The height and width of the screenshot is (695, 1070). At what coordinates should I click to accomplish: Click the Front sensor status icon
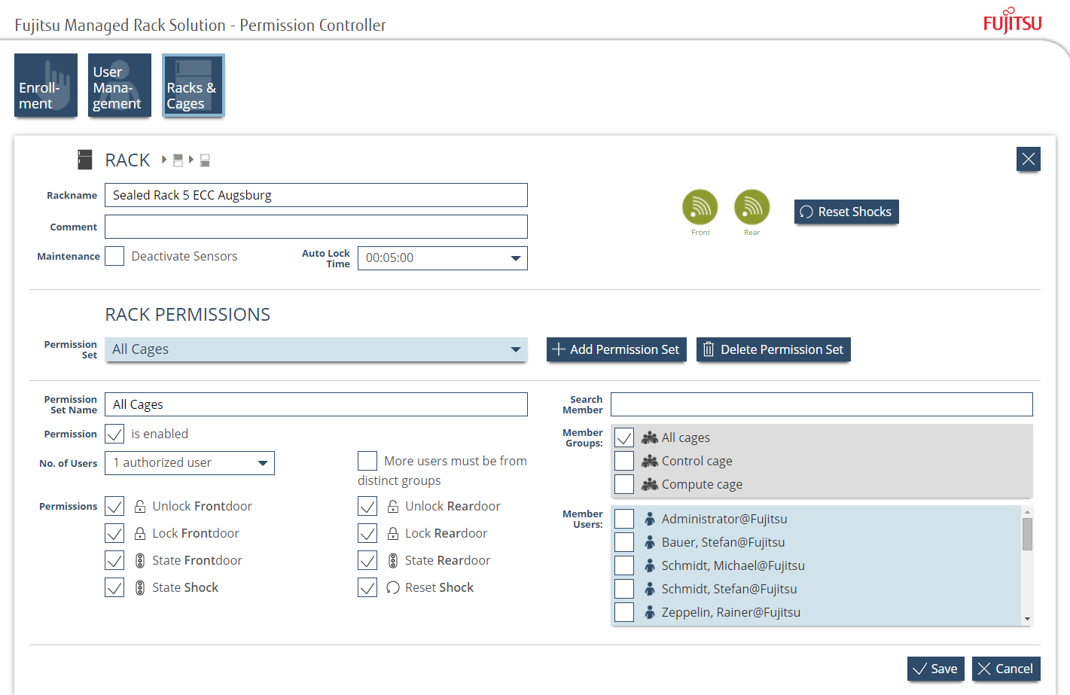[700, 207]
